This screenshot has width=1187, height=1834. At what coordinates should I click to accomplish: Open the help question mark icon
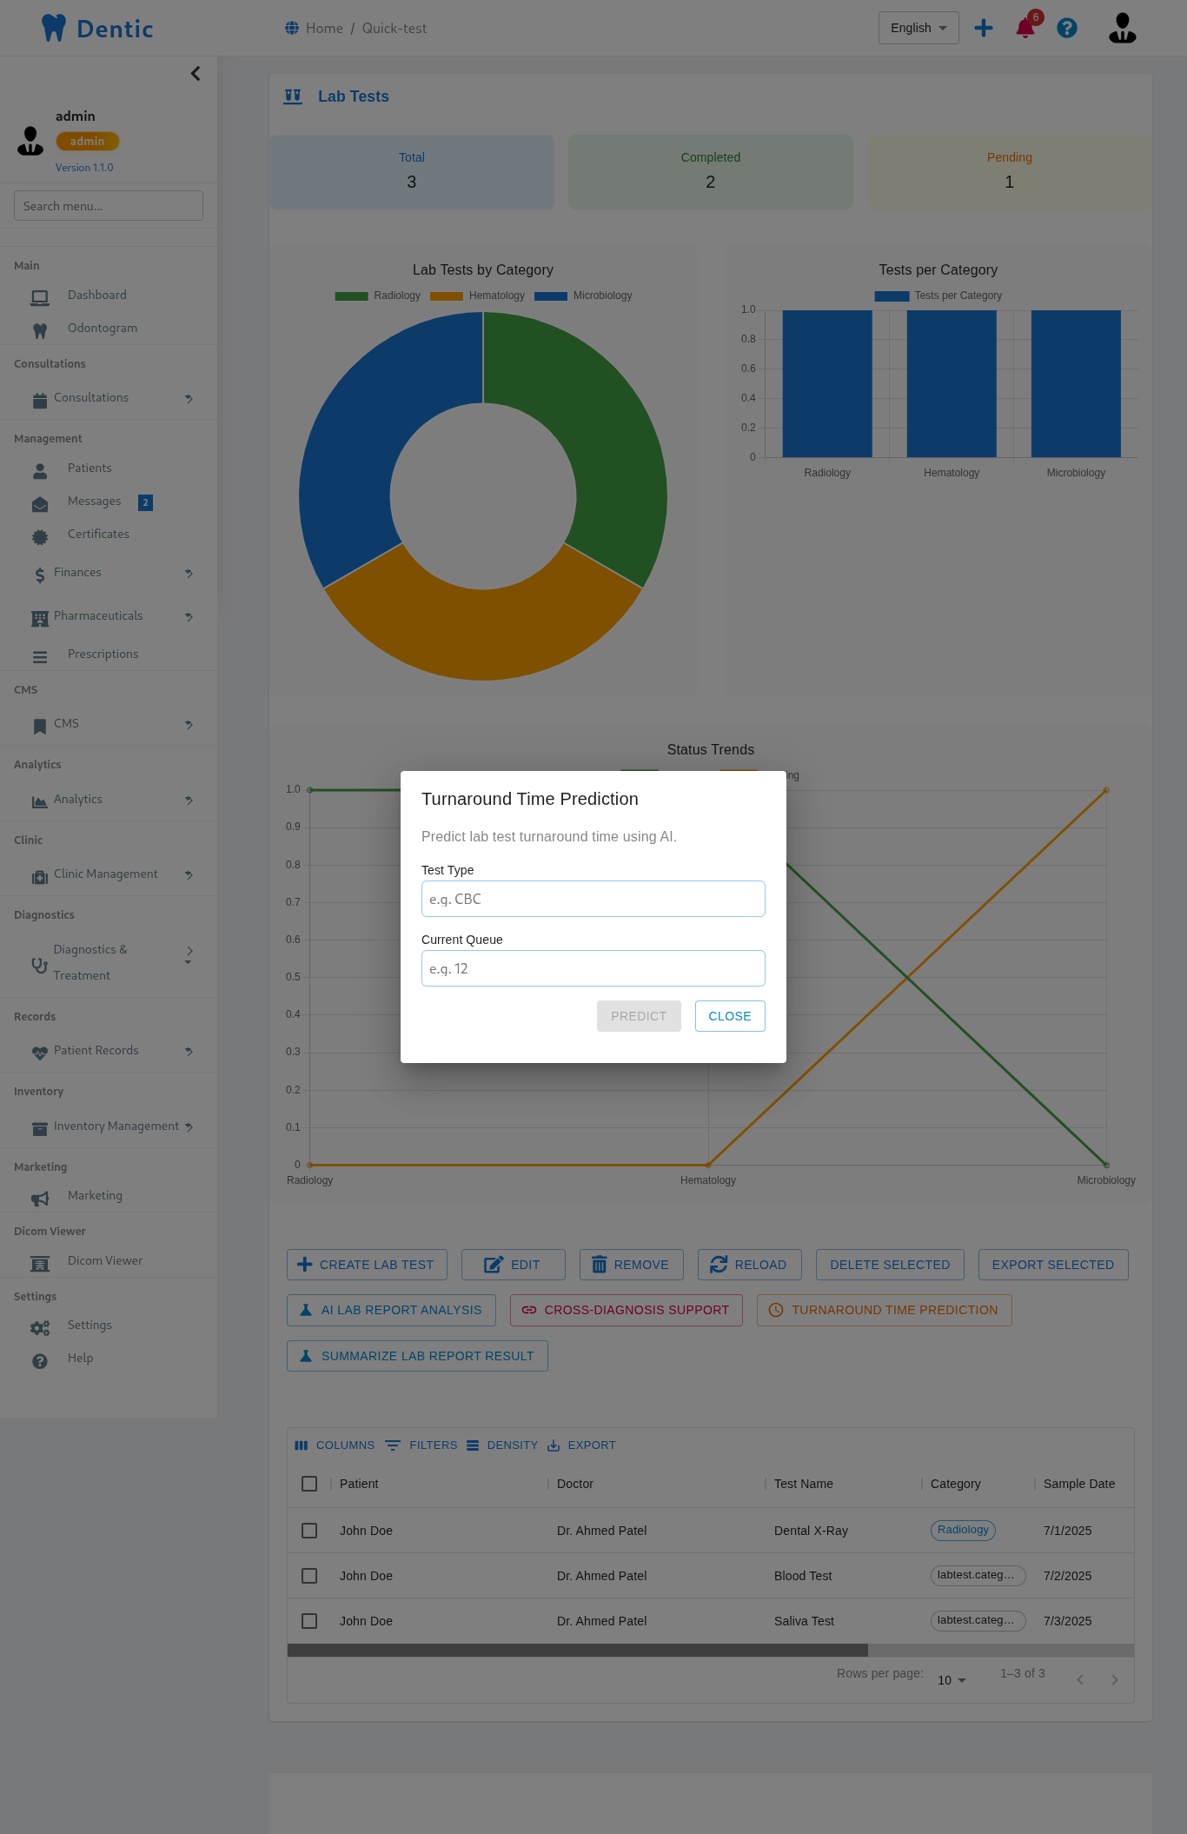(x=1067, y=29)
